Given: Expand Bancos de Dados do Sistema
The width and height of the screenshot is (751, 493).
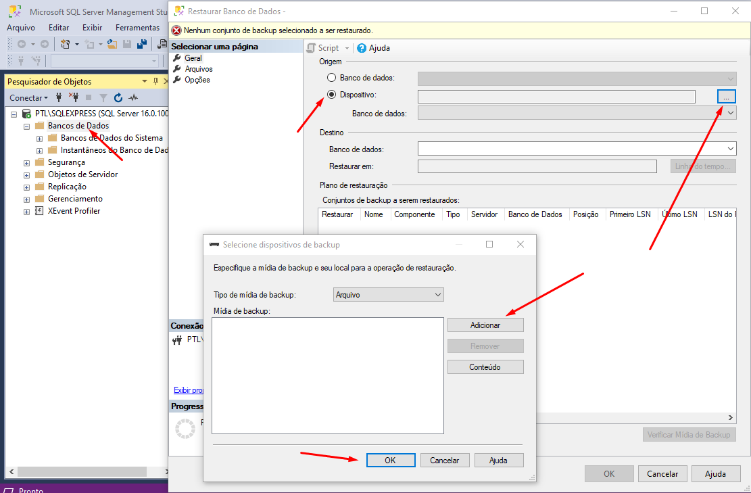Looking at the screenshot, I should click(x=40, y=139).
